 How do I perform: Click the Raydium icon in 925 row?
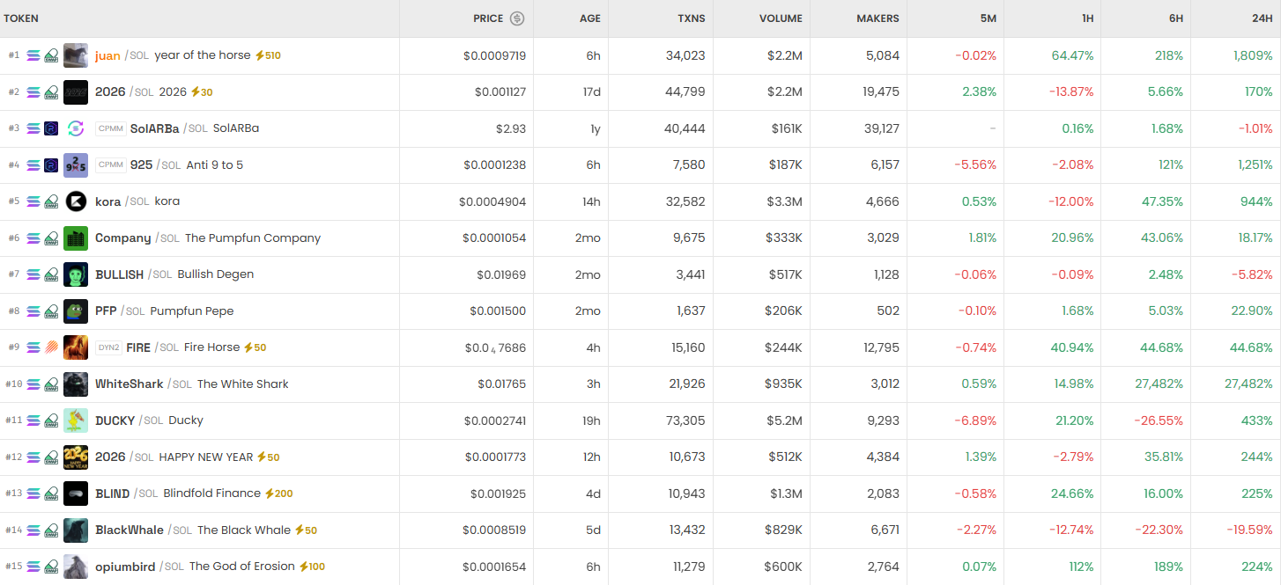click(51, 165)
